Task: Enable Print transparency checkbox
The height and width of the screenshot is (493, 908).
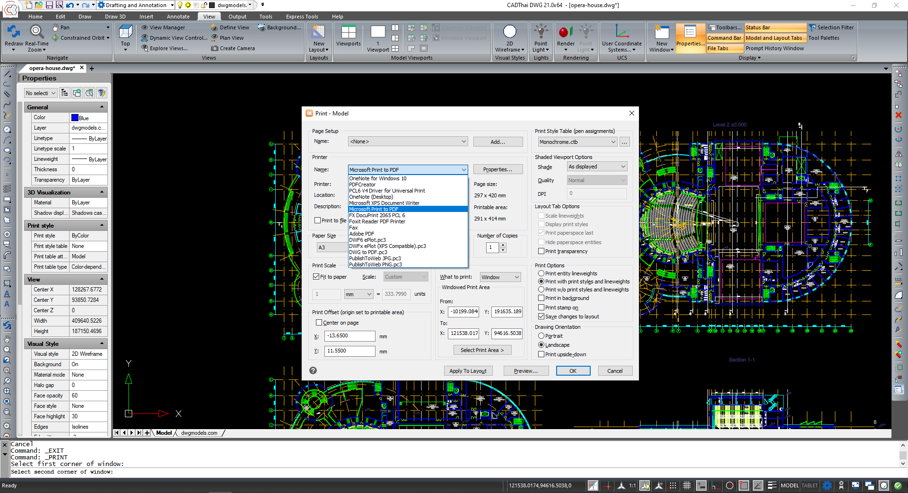Action: pos(541,251)
